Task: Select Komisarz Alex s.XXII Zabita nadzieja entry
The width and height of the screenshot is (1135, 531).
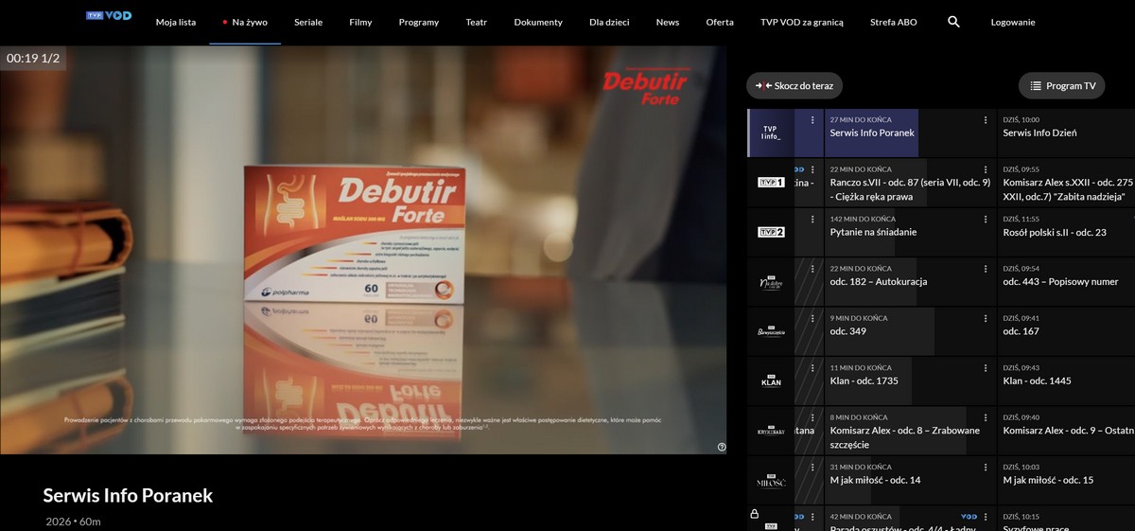Action: 1067,182
